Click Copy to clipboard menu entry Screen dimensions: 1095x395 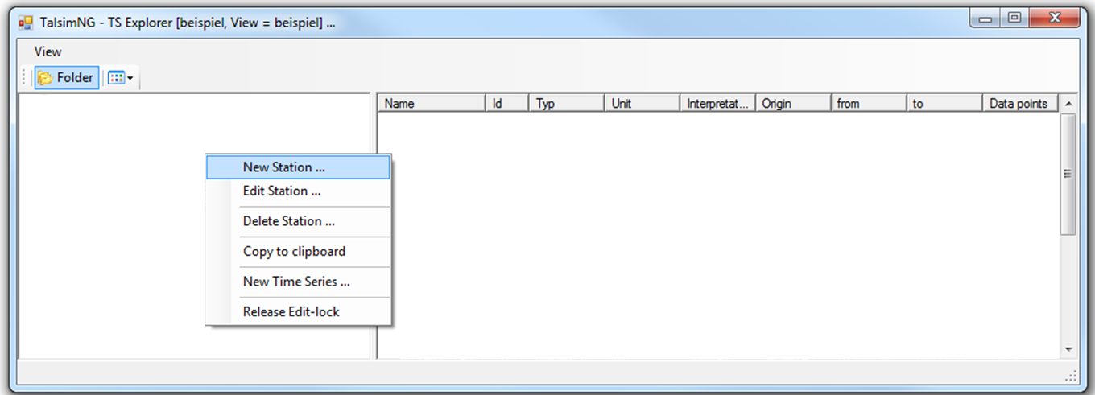pos(294,252)
